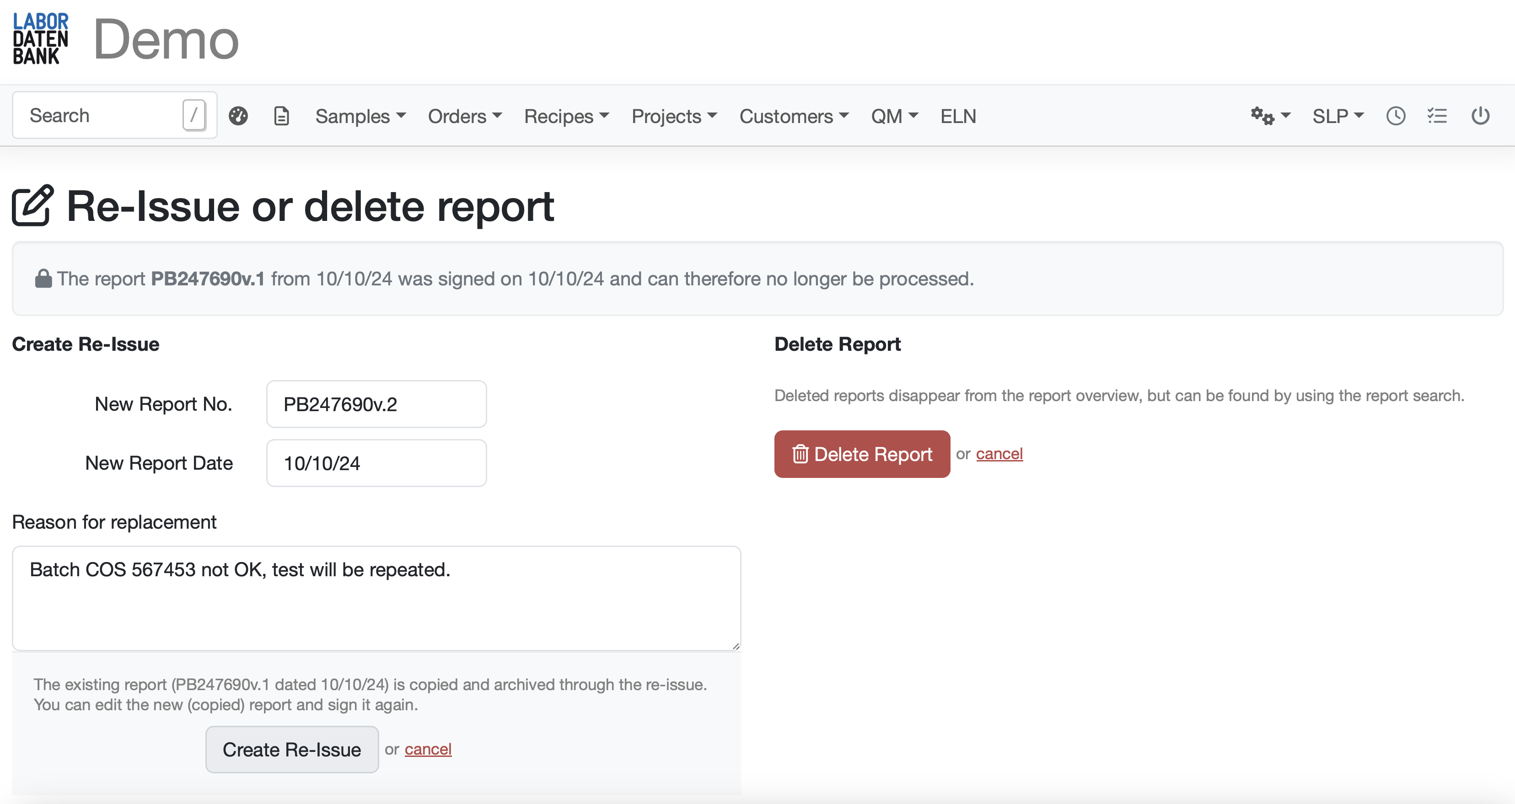
Task: Click the Labor Datenbank logo
Action: [41, 39]
